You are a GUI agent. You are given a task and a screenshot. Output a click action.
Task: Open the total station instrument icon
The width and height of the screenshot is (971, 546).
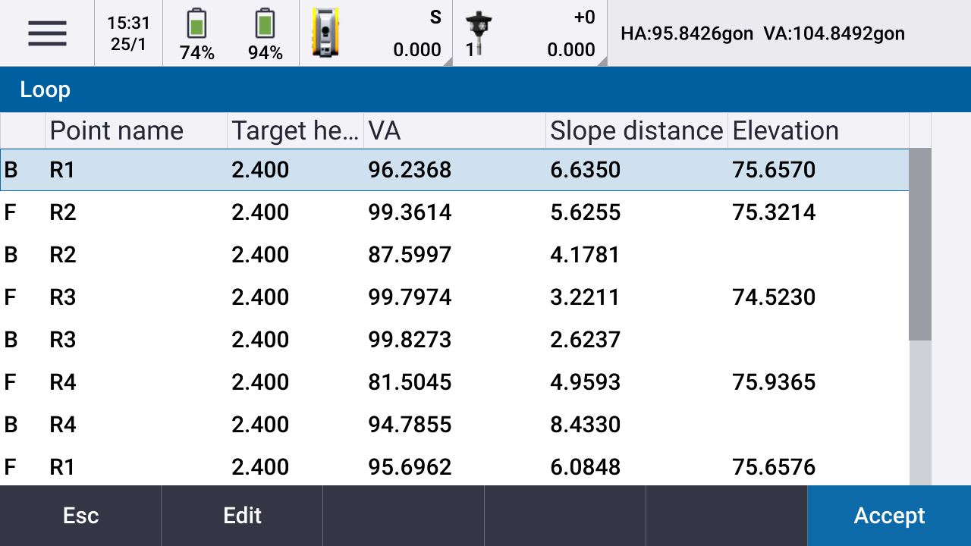coord(325,33)
